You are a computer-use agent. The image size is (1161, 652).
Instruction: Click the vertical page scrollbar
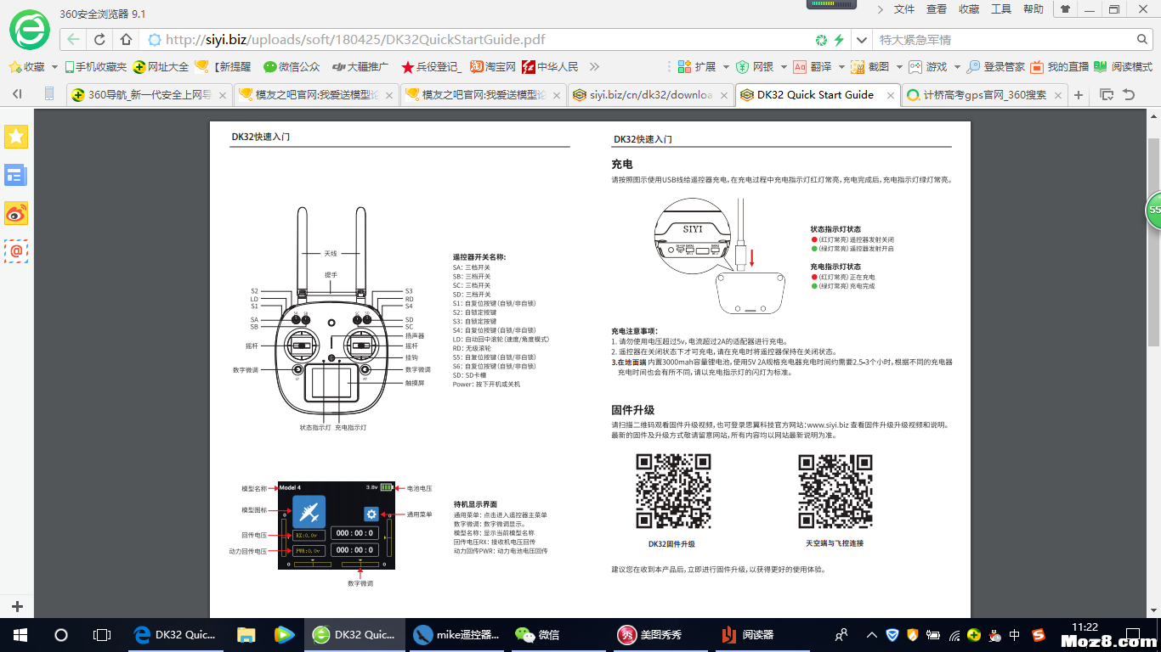[1153, 242]
